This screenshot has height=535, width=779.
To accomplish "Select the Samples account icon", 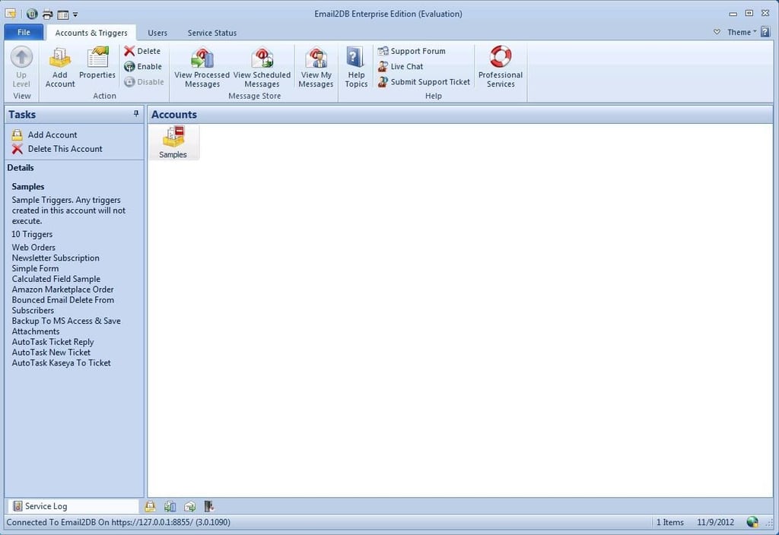I will 173,142.
